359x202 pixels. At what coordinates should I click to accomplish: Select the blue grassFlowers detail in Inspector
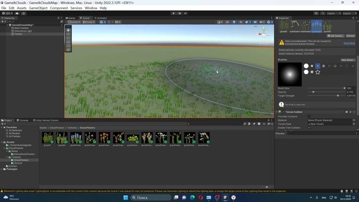click(316, 26)
